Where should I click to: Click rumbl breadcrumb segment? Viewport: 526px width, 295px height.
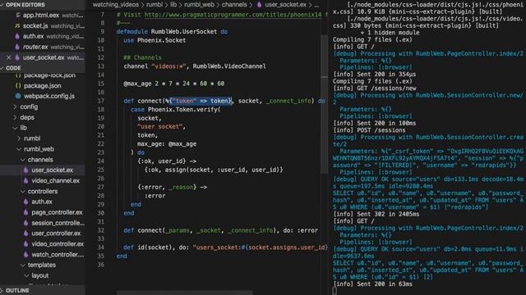[x=155, y=5]
